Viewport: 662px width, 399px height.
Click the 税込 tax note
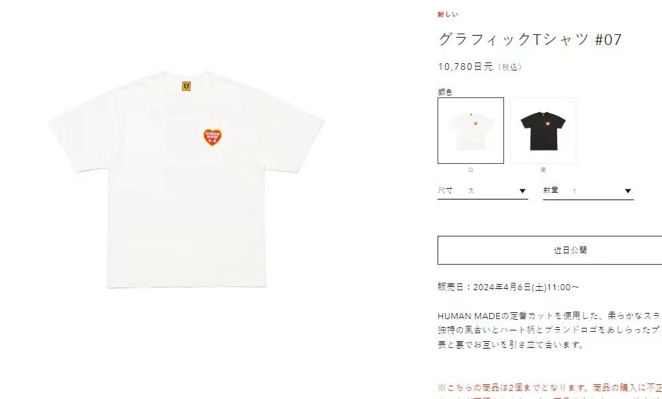[510, 67]
